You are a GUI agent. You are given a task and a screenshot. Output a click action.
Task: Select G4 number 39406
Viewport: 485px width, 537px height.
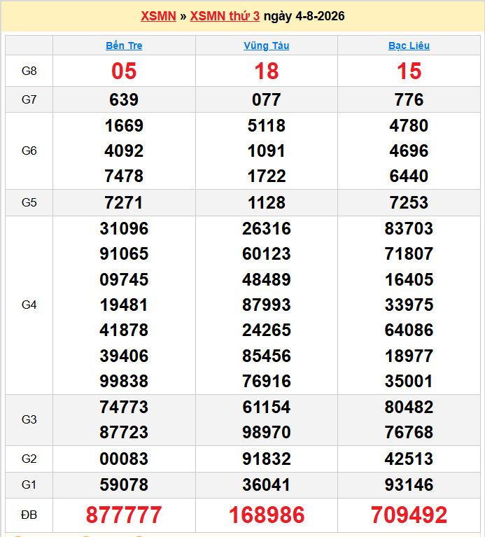[124, 356]
